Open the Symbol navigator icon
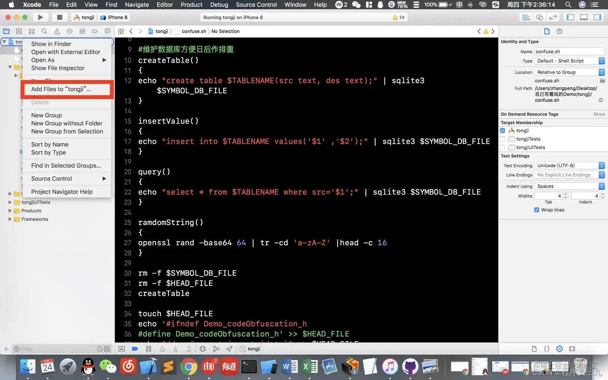 pyautogui.click(x=32, y=31)
